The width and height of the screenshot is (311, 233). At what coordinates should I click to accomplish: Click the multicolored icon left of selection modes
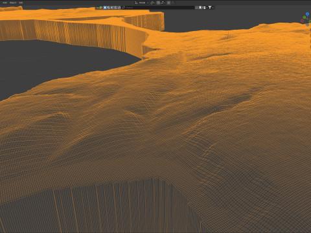(100, 8)
